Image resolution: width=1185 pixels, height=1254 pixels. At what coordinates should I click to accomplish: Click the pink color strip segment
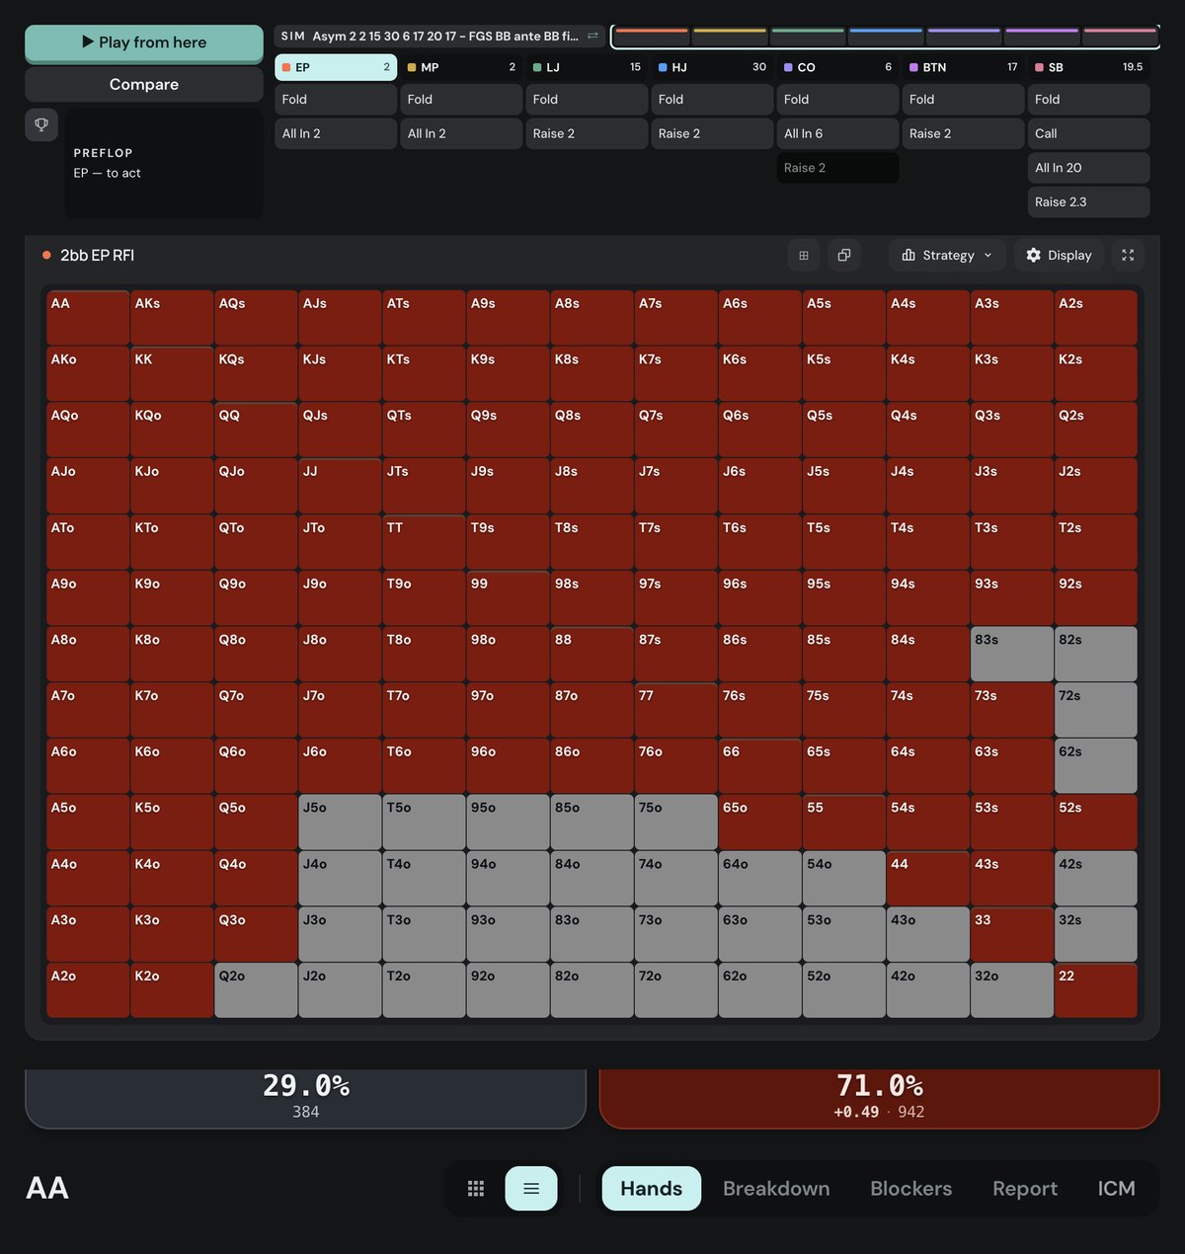pos(1120,32)
